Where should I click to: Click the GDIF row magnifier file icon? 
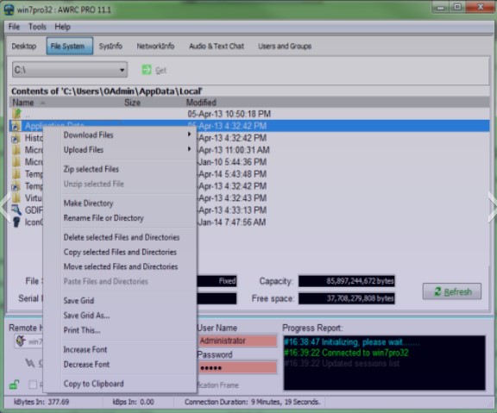pyautogui.click(x=16, y=210)
